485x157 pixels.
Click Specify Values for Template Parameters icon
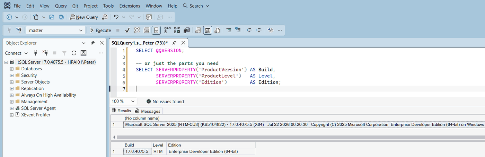click(x=271, y=30)
